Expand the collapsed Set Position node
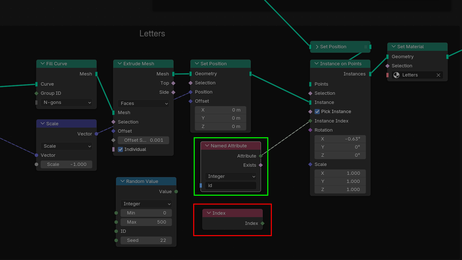The height and width of the screenshot is (260, 462). tap(317, 47)
